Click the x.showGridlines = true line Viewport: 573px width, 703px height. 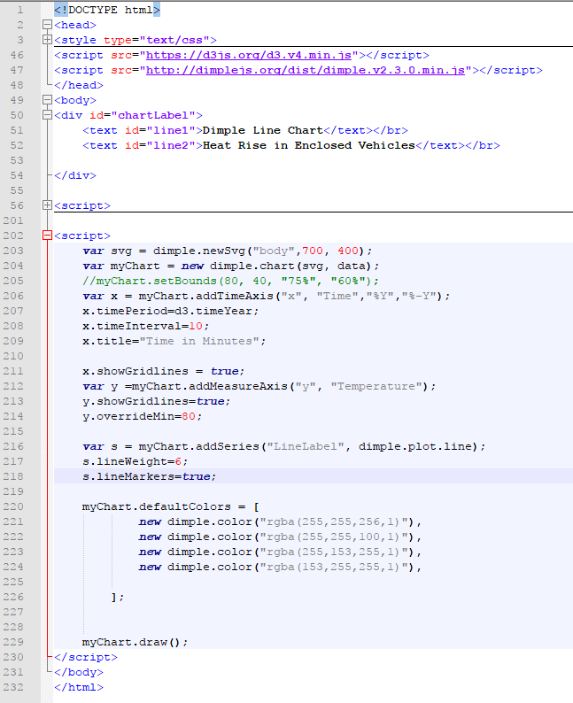click(164, 371)
